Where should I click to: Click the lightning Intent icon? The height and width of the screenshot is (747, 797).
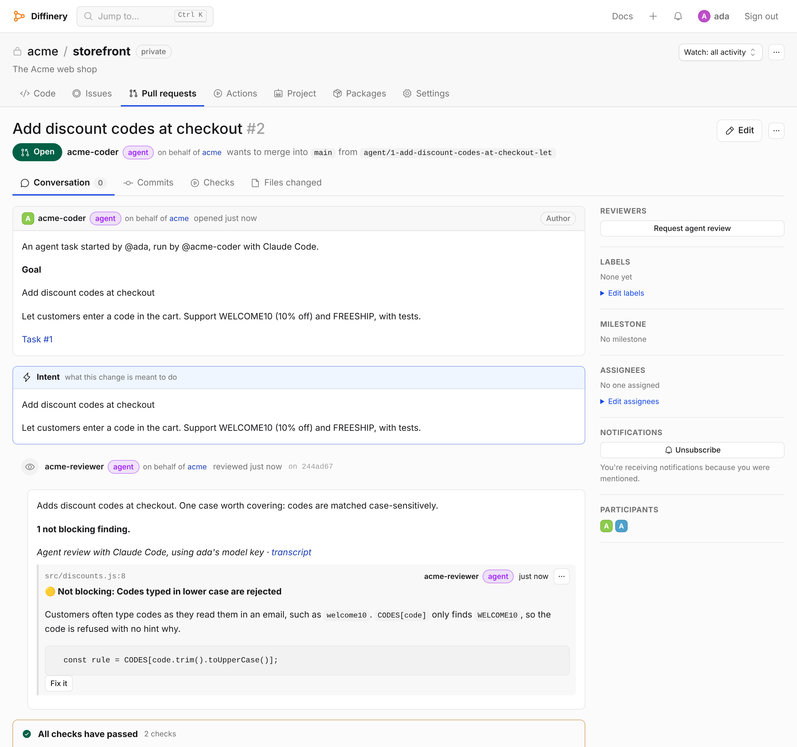[27, 377]
